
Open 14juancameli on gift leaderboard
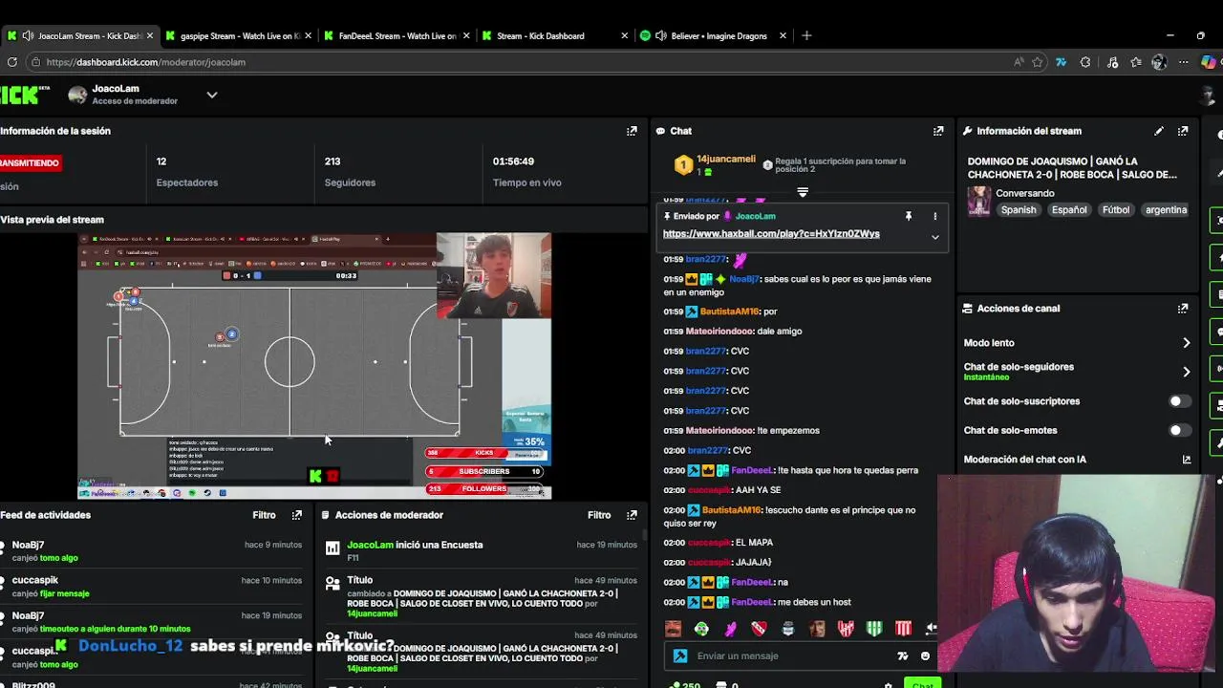[x=726, y=160]
